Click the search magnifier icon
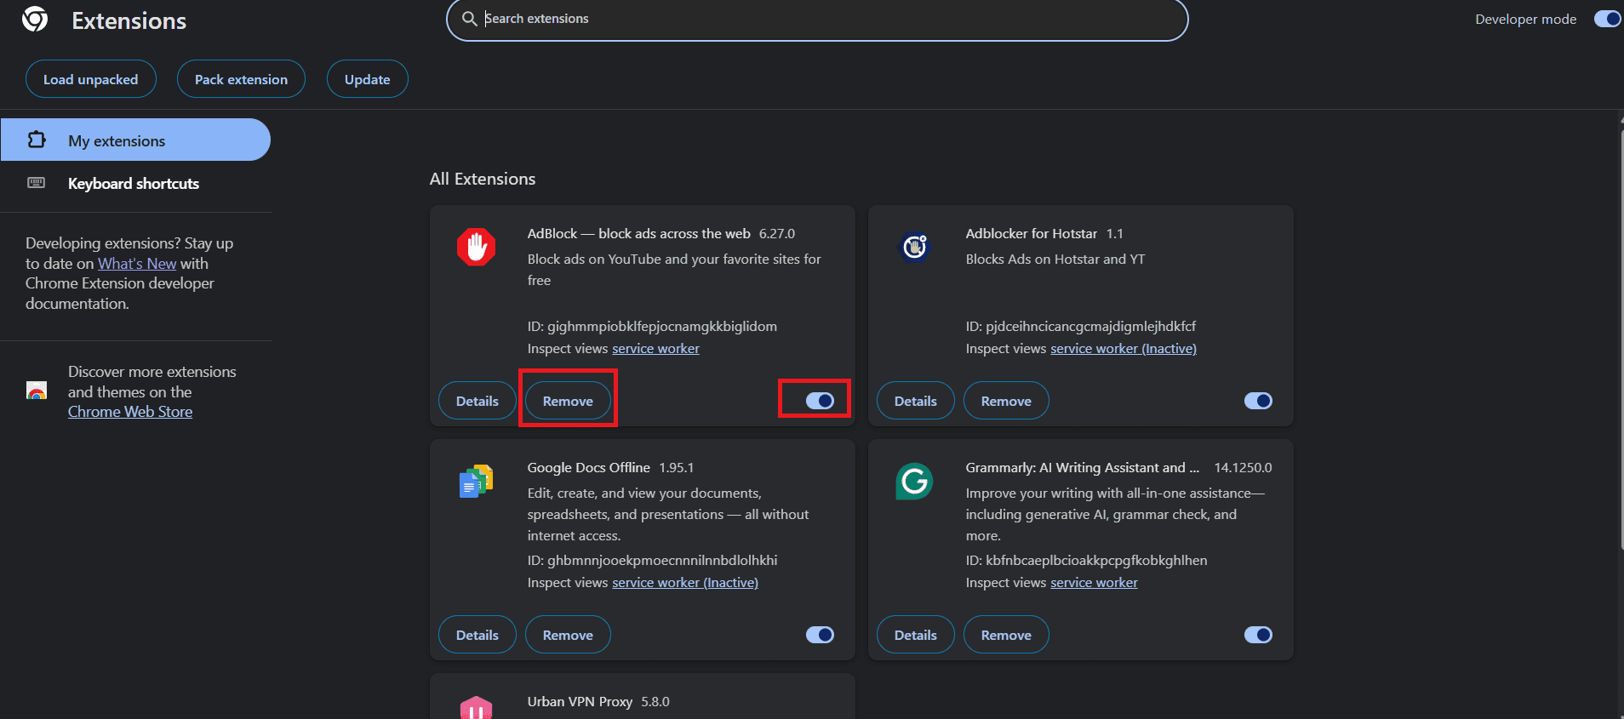Viewport: 1624px width, 719px height. [469, 19]
